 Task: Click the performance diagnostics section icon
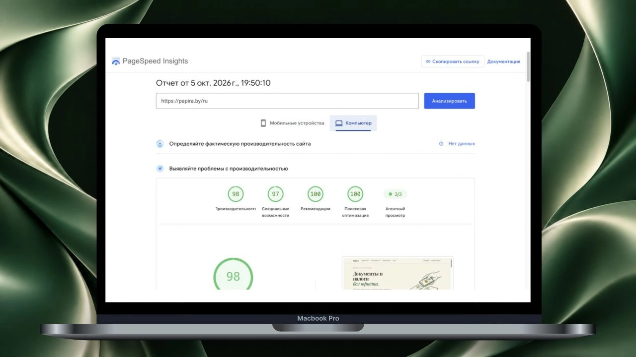[160, 169]
